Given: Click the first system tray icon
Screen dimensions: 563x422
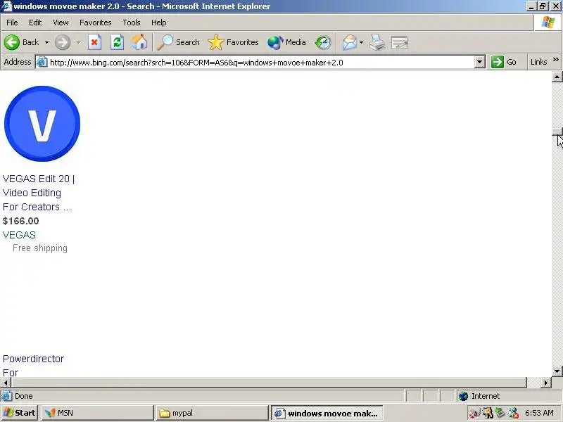Looking at the screenshot, I should 474,414.
